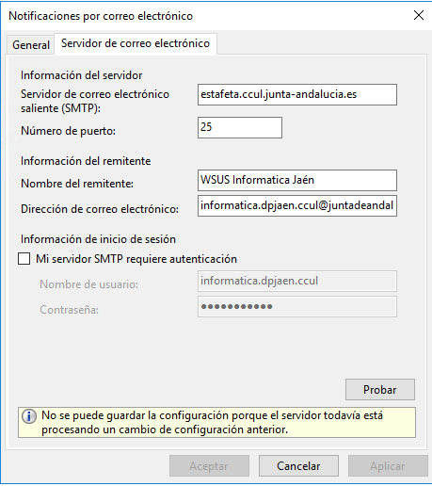Close the Notificaciones por correo electrónico dialog
The height and width of the screenshot is (486, 432).
pos(419,15)
